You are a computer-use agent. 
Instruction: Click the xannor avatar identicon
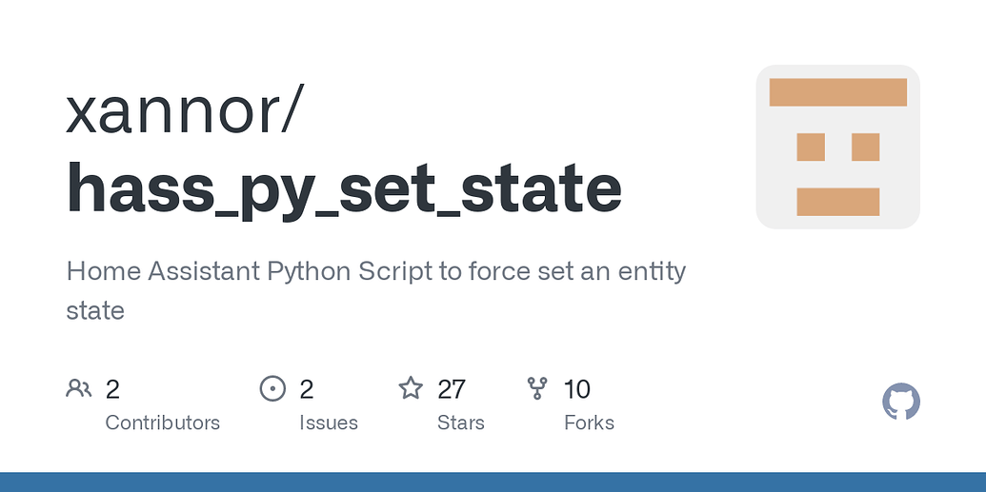point(837,147)
